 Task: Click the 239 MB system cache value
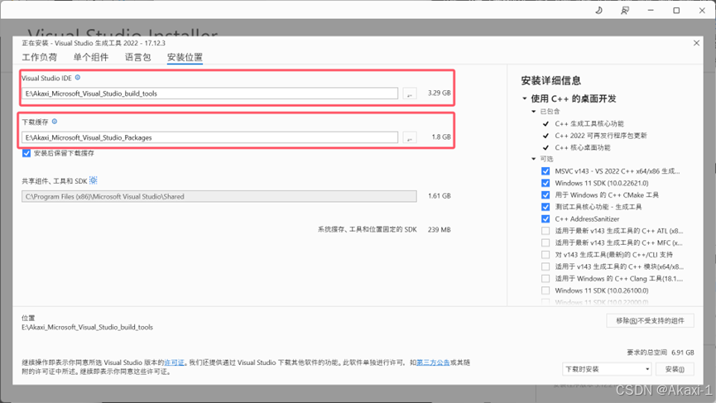point(440,229)
